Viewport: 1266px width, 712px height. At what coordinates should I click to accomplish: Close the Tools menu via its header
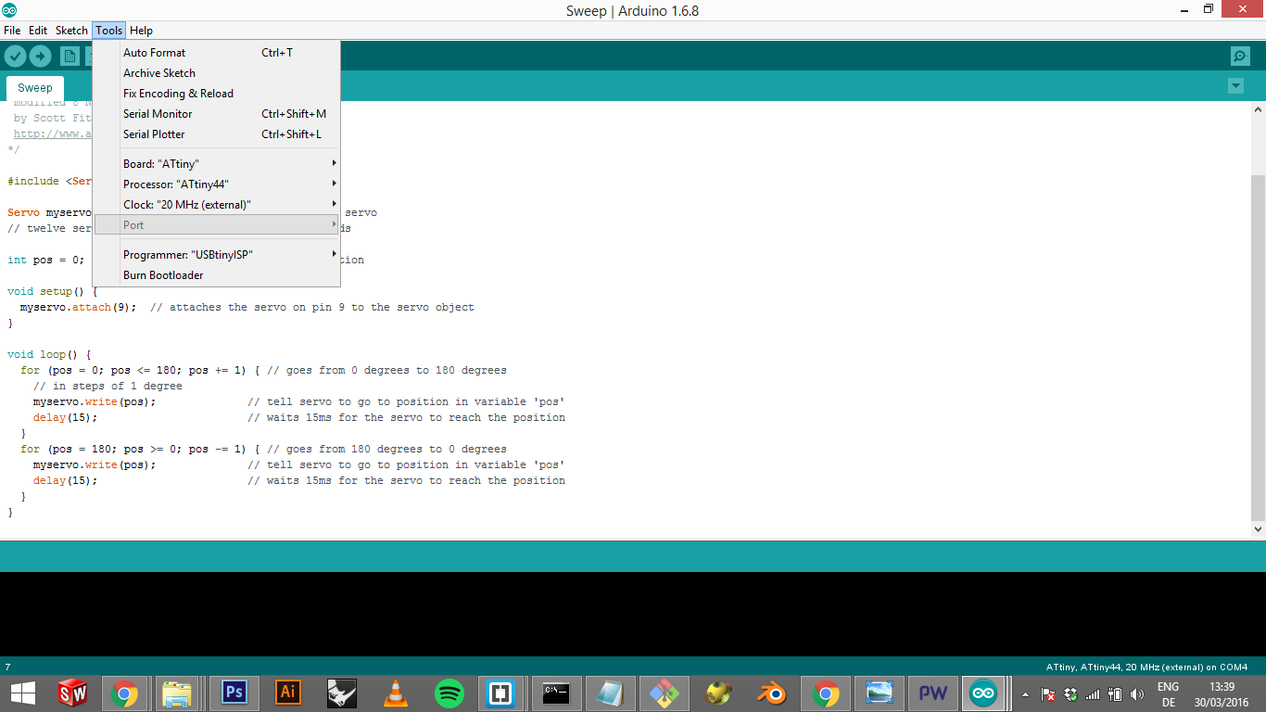coord(108,31)
